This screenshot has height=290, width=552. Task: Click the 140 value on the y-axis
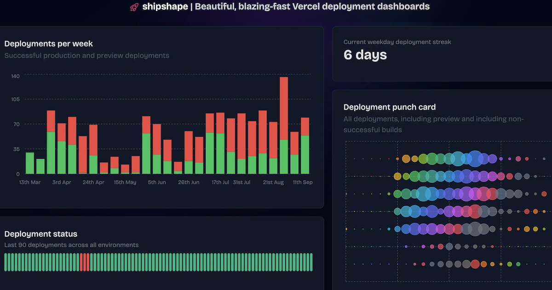point(15,75)
